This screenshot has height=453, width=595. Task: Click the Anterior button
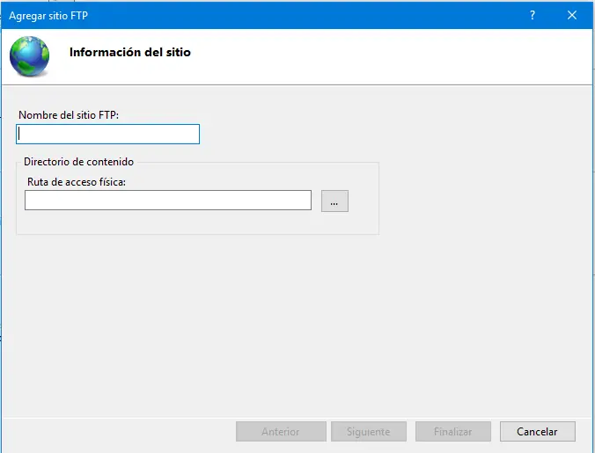tap(281, 431)
